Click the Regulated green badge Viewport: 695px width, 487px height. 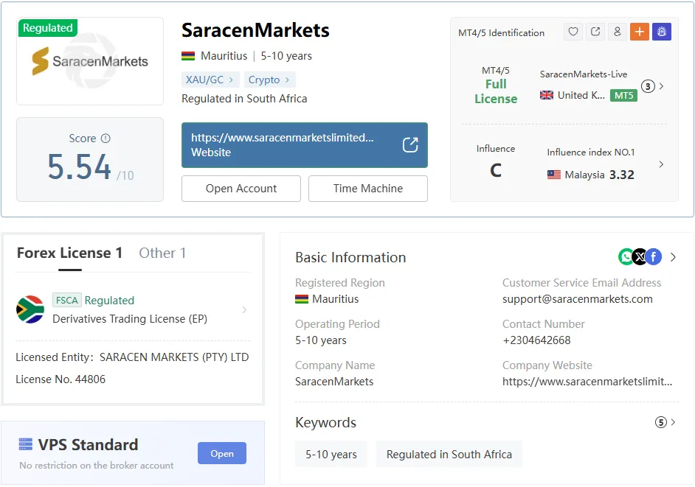coord(48,28)
